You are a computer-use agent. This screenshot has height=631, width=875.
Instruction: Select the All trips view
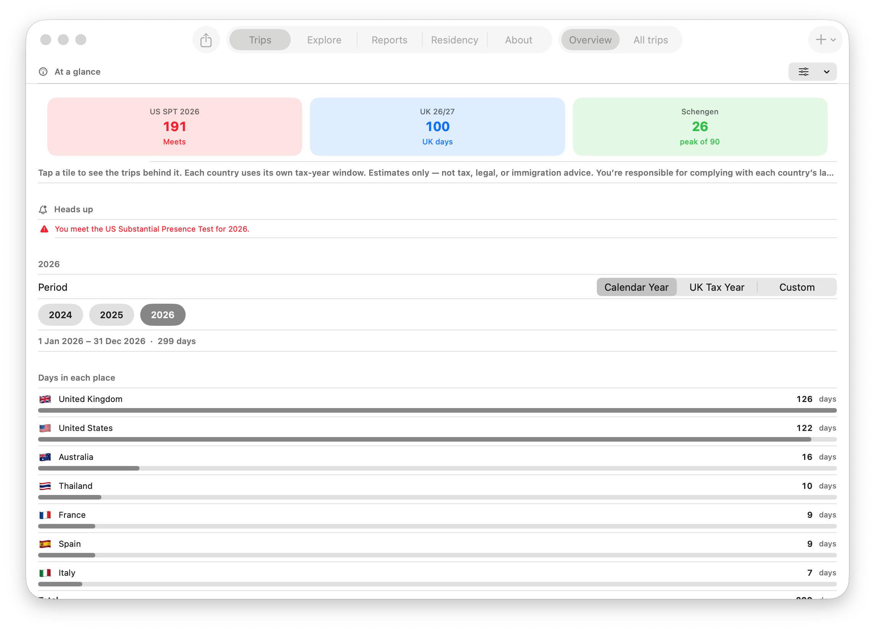651,40
